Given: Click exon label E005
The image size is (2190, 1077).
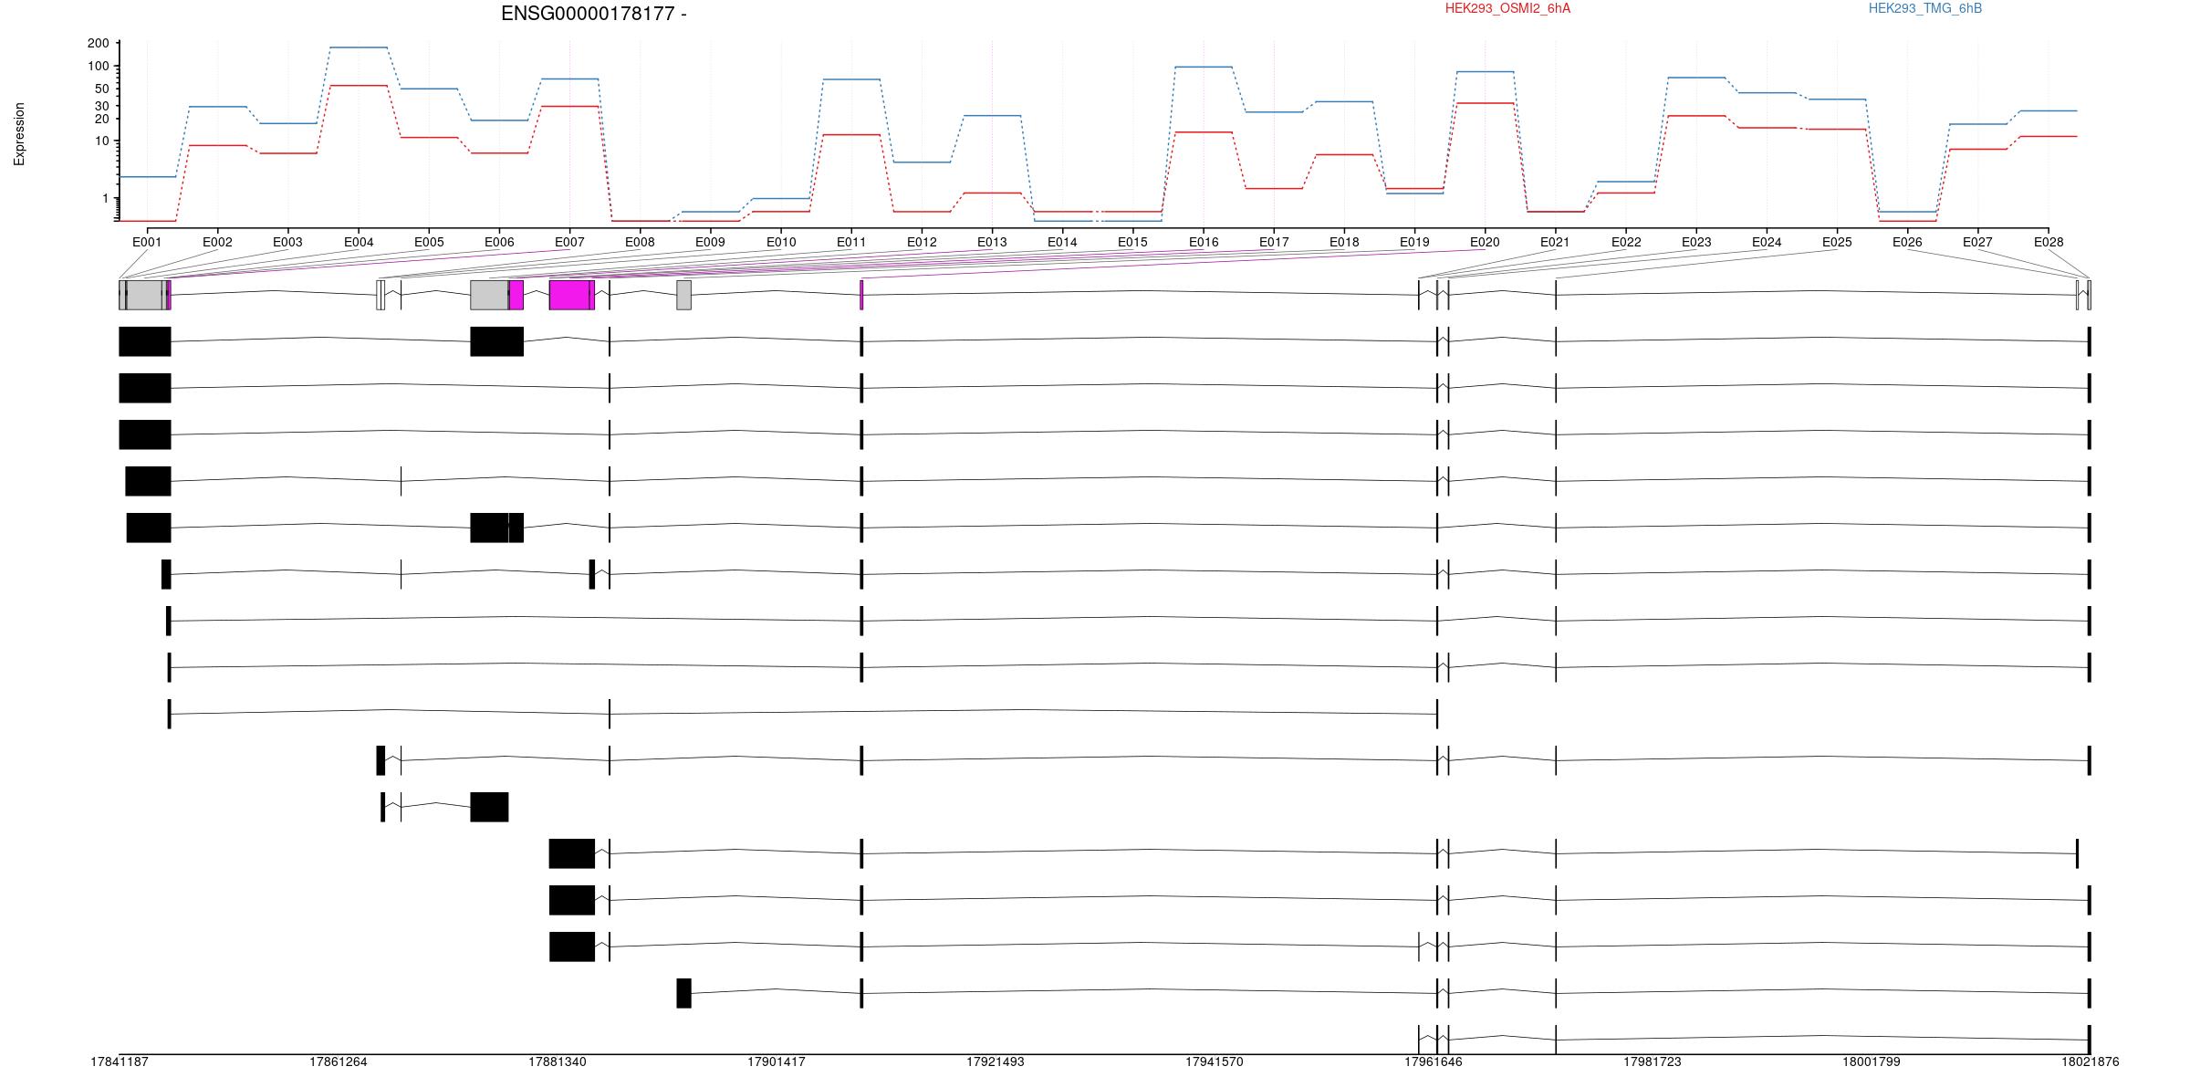Looking at the screenshot, I should [429, 242].
